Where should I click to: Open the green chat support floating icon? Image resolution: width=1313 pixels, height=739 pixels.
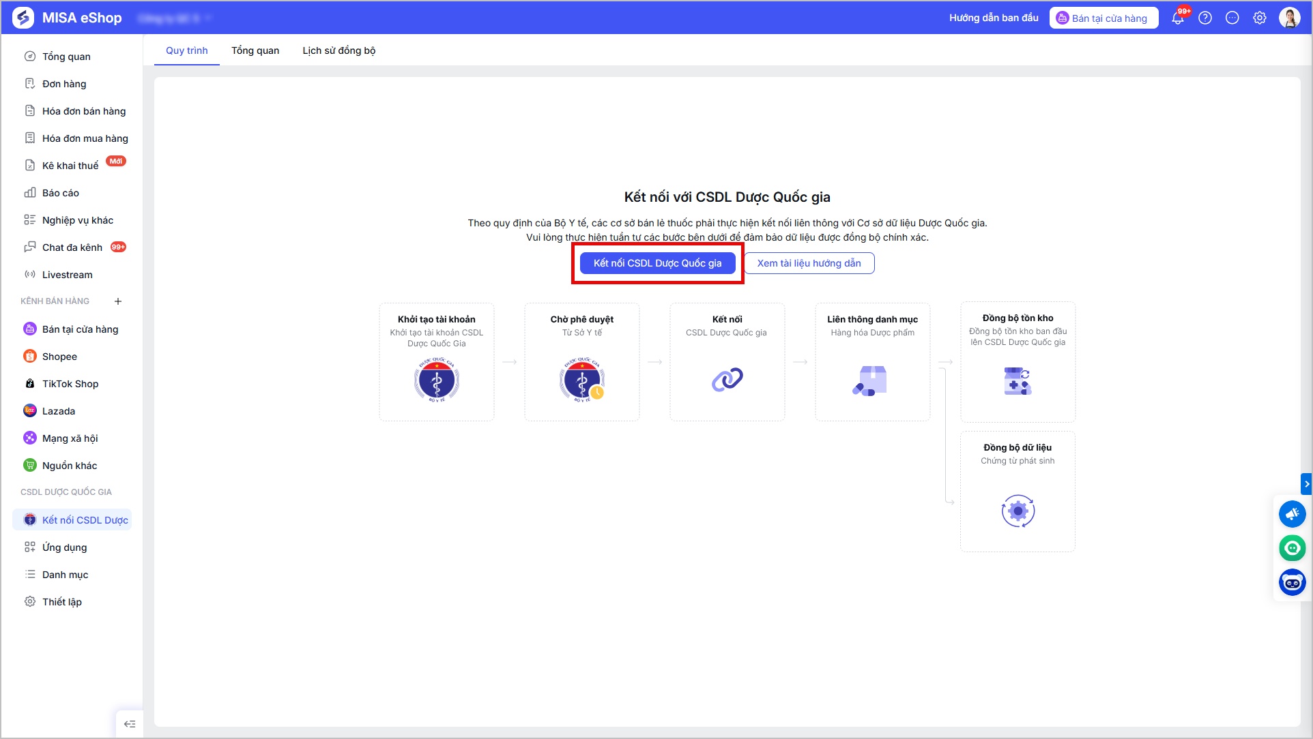click(1293, 548)
